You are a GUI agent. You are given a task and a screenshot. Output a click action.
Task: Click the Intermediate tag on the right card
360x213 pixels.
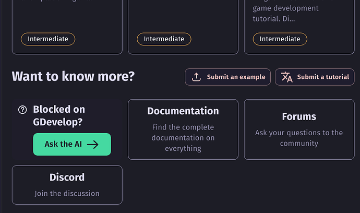click(280, 39)
